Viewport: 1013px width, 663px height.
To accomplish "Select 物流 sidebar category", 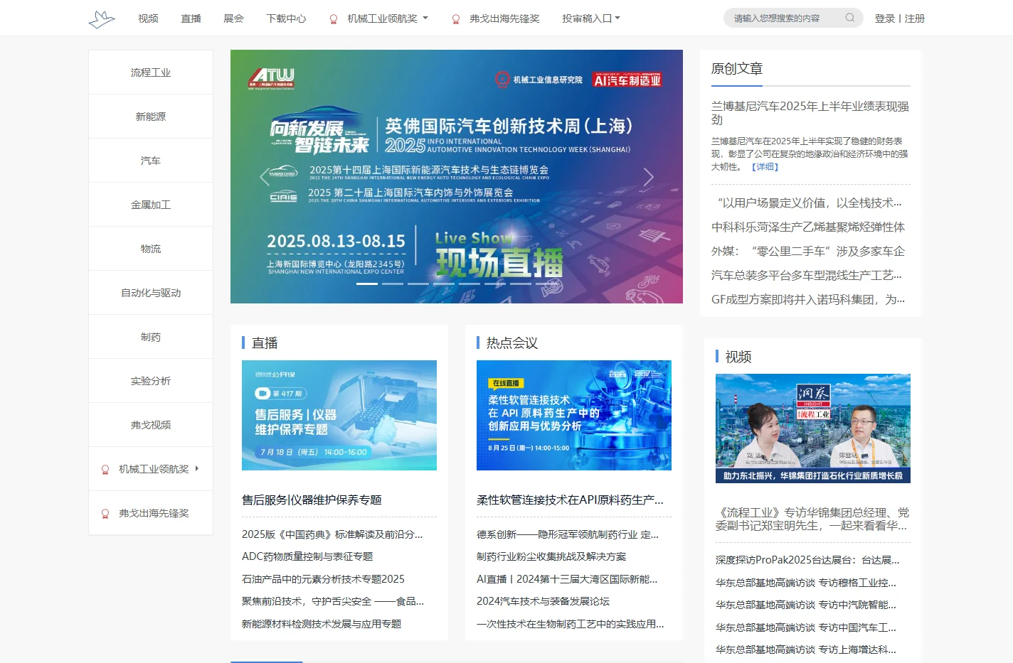I will (151, 249).
